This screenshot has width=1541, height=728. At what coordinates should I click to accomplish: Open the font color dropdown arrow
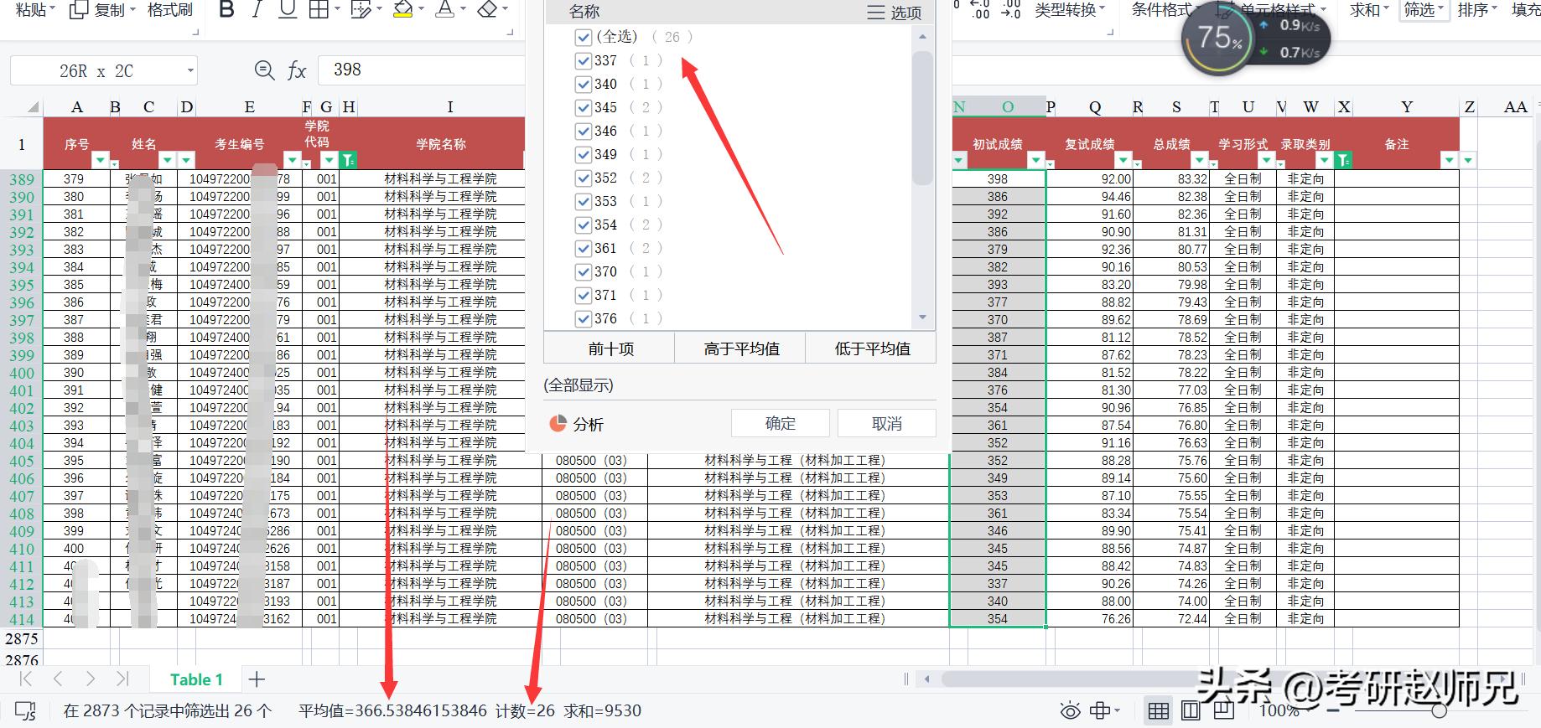[x=463, y=10]
